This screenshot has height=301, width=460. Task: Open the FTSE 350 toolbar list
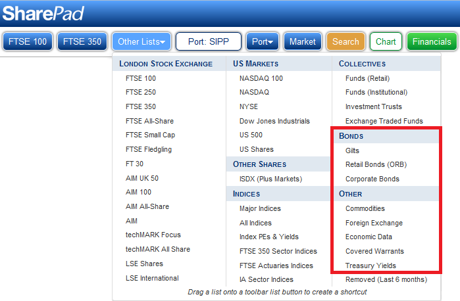pos(82,41)
